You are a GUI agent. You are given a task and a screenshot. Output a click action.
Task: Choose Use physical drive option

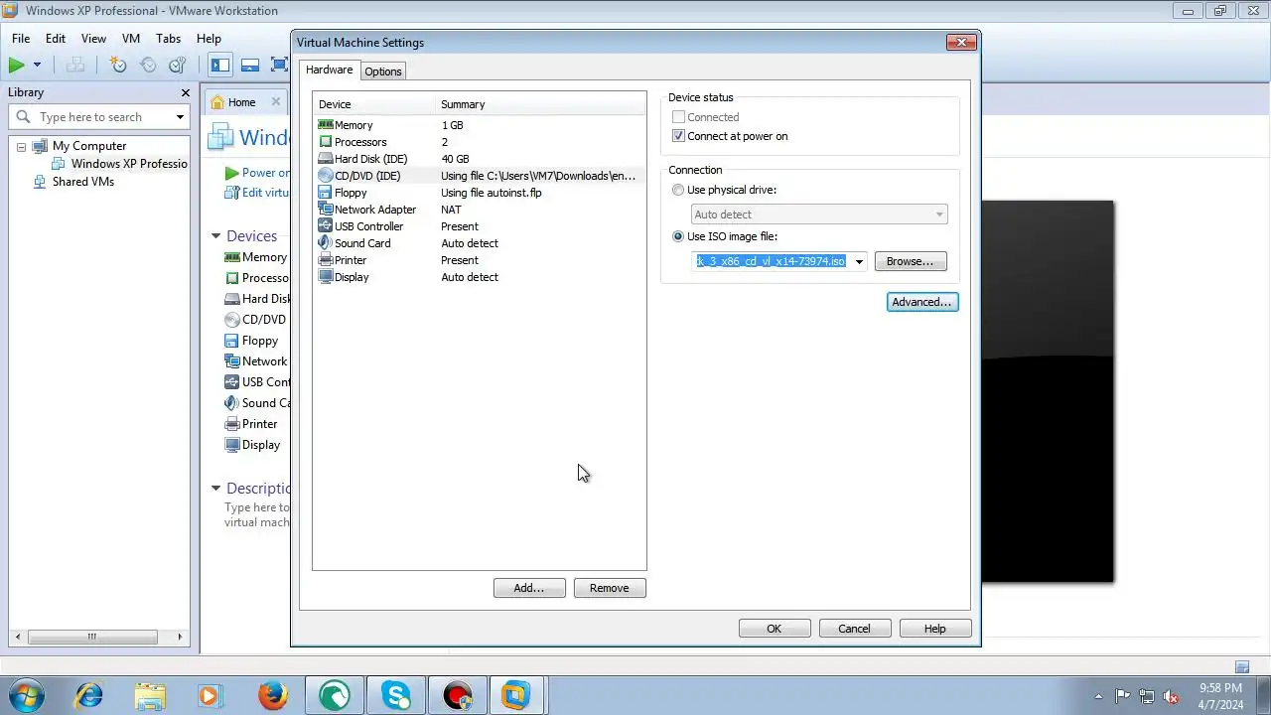[x=678, y=190]
